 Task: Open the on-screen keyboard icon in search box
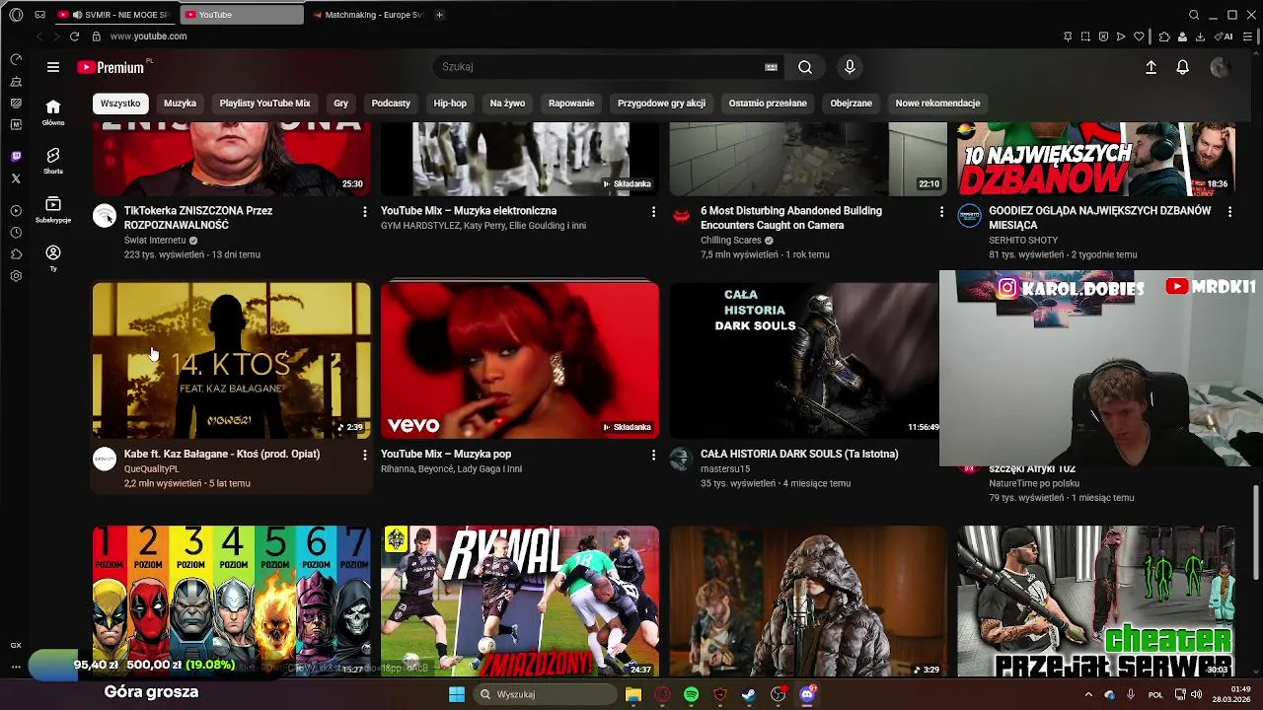click(771, 67)
